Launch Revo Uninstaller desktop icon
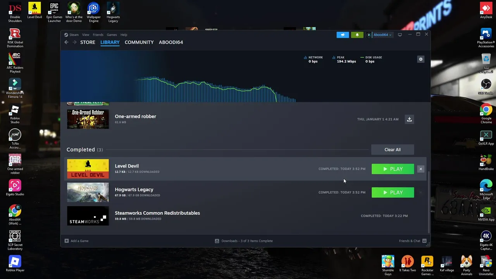The width and height of the screenshot is (496, 279). point(486,265)
